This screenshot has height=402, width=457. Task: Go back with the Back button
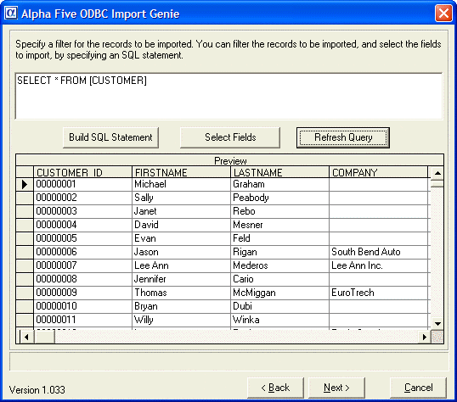click(x=275, y=388)
